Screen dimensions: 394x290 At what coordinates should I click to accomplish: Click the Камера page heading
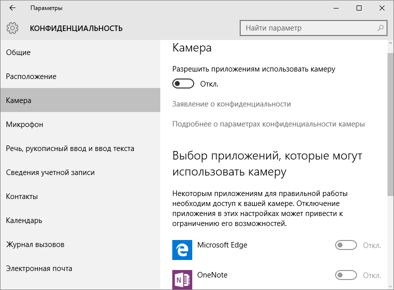pyautogui.click(x=192, y=48)
